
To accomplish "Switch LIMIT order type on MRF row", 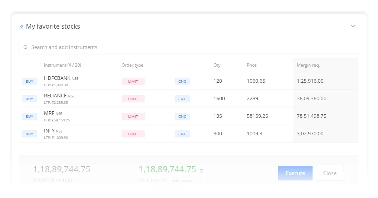I will coord(133,116).
